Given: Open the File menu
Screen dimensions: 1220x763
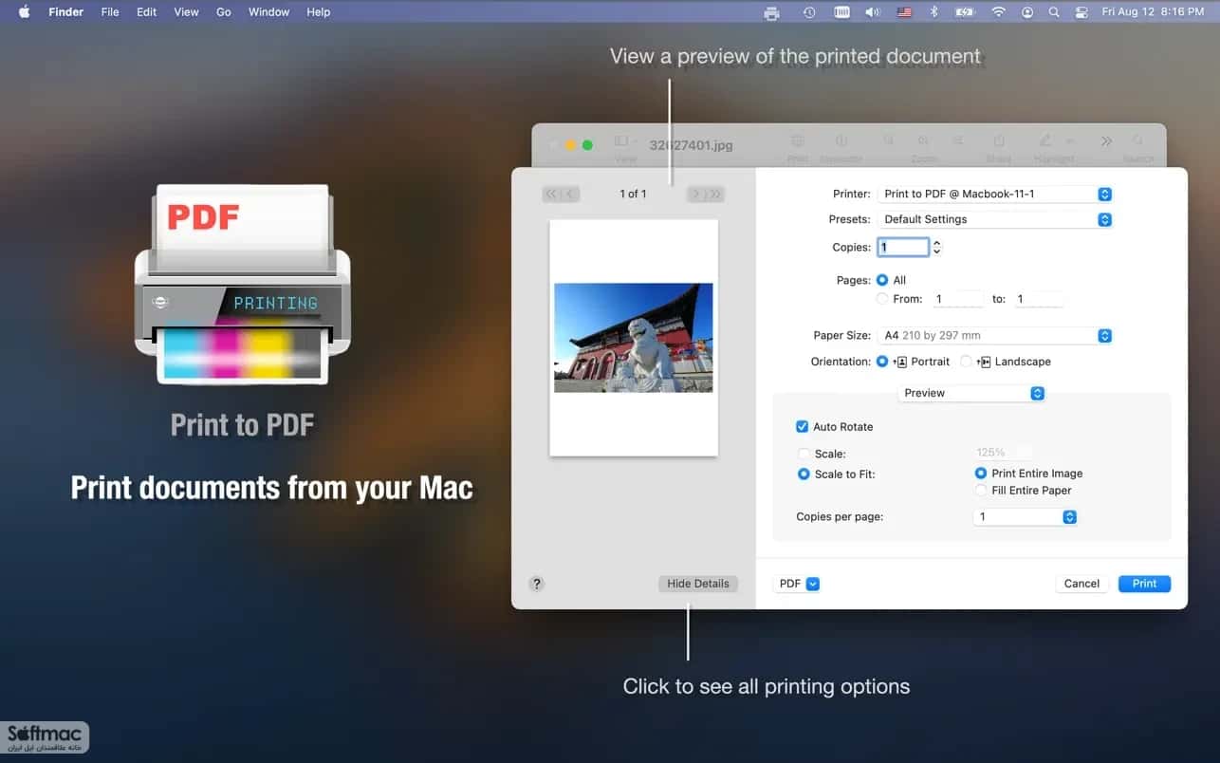Looking at the screenshot, I should 110,12.
